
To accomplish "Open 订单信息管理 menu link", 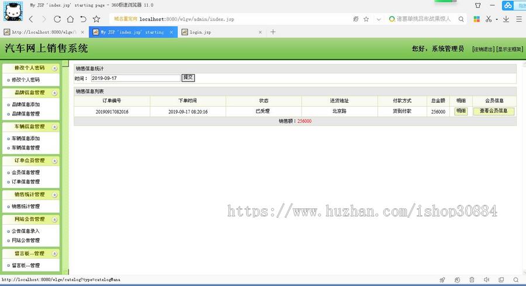I will pos(26,182).
